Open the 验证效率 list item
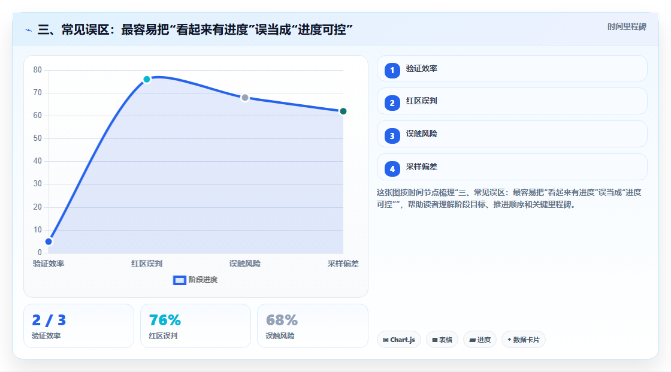671x372 pixels. [x=512, y=68]
